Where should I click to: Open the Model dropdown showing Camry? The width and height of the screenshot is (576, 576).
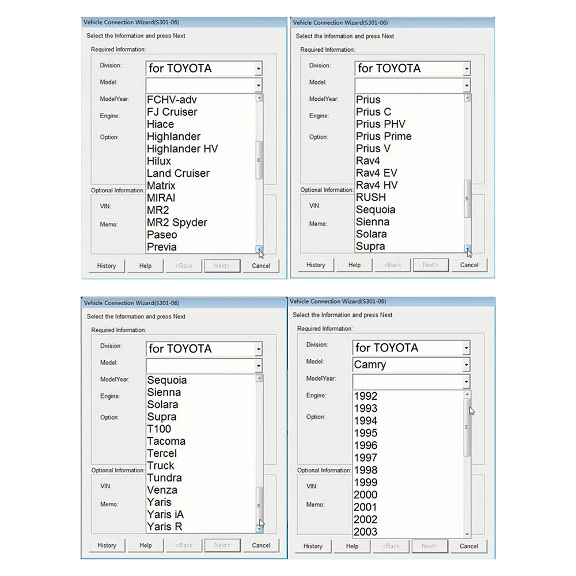466,365
